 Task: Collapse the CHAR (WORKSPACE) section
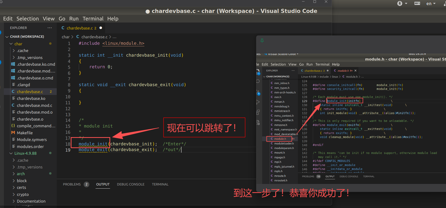point(7,37)
